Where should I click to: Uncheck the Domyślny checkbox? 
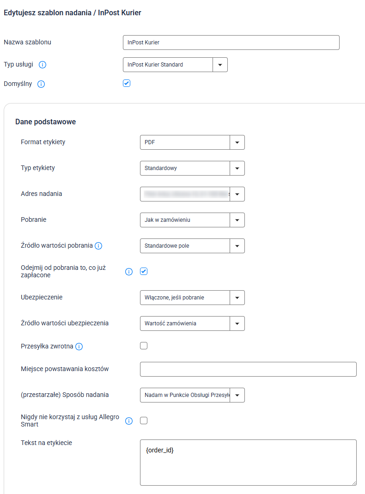point(127,84)
